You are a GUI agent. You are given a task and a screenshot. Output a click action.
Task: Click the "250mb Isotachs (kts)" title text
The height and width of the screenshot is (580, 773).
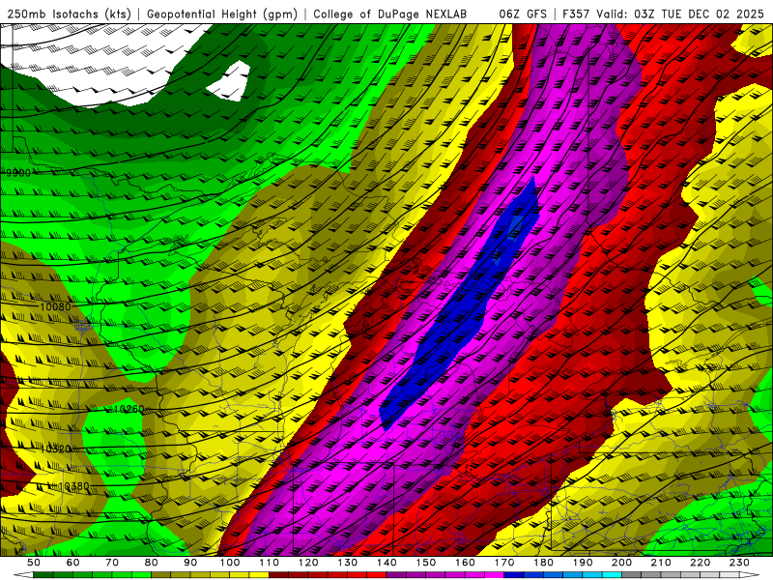tap(69, 14)
